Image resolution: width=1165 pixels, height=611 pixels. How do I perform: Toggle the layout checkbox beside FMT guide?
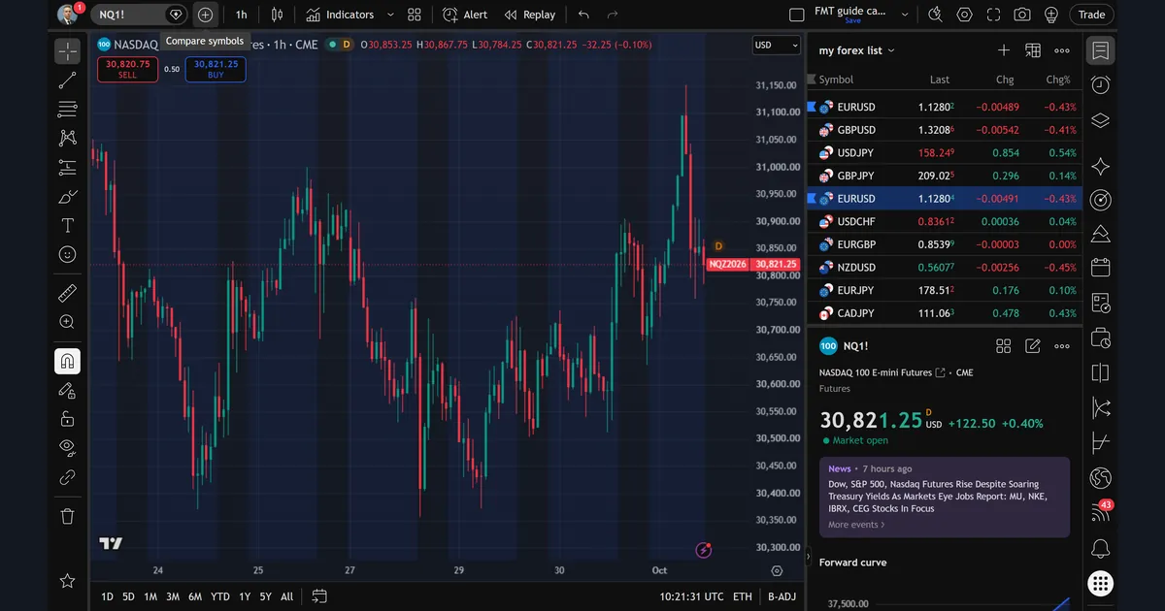tap(797, 15)
